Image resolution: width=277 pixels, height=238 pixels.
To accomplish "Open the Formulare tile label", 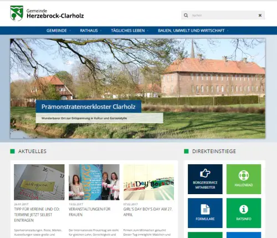I will 205,219.
